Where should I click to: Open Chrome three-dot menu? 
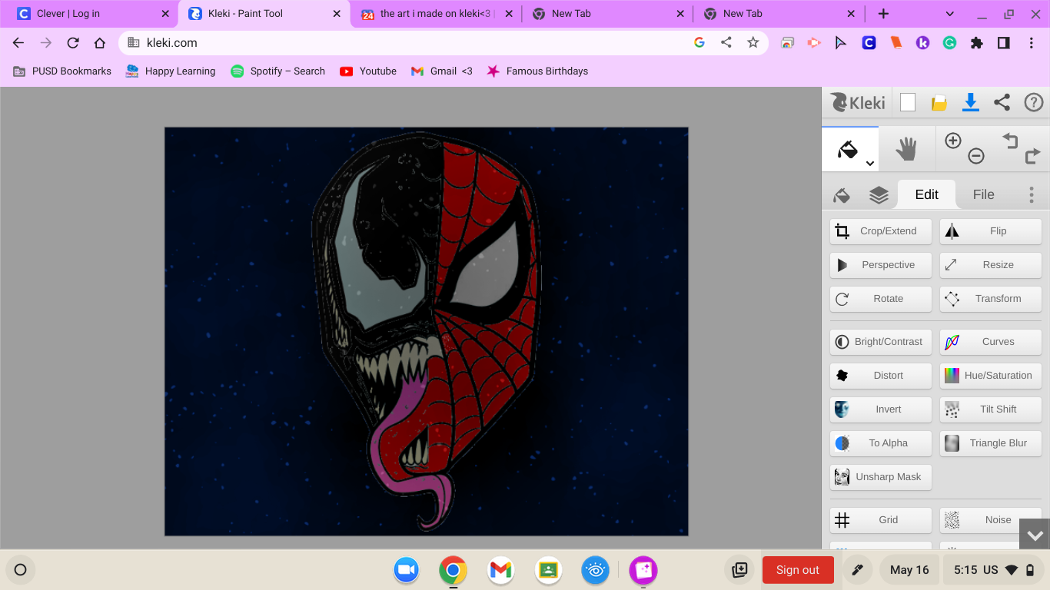(1032, 43)
